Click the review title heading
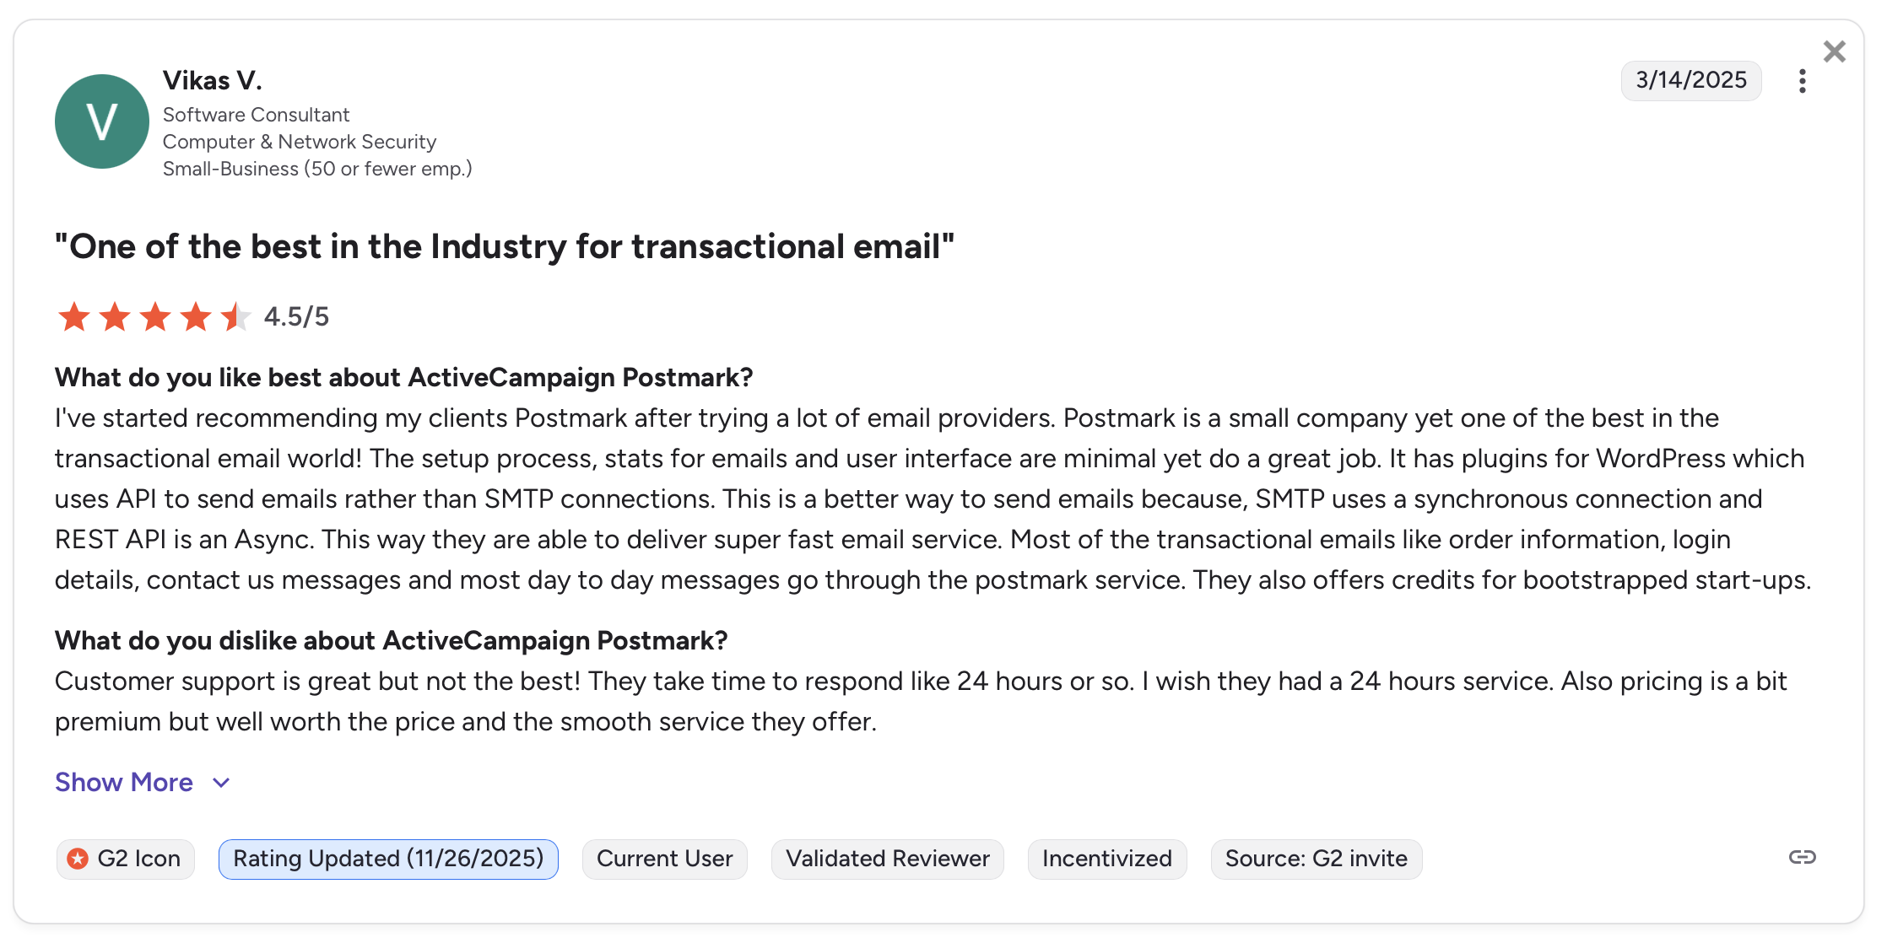Image resolution: width=1887 pixels, height=943 pixels. click(x=504, y=246)
